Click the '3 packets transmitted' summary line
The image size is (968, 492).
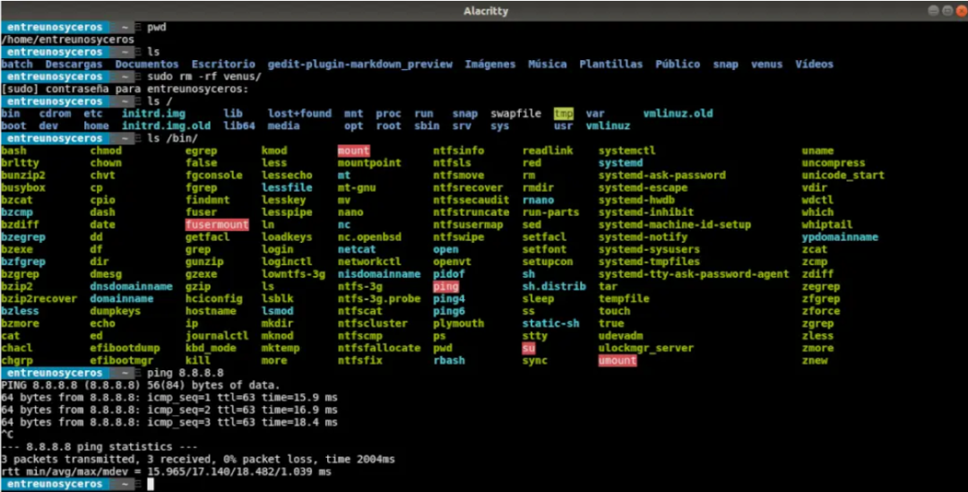[x=197, y=459]
